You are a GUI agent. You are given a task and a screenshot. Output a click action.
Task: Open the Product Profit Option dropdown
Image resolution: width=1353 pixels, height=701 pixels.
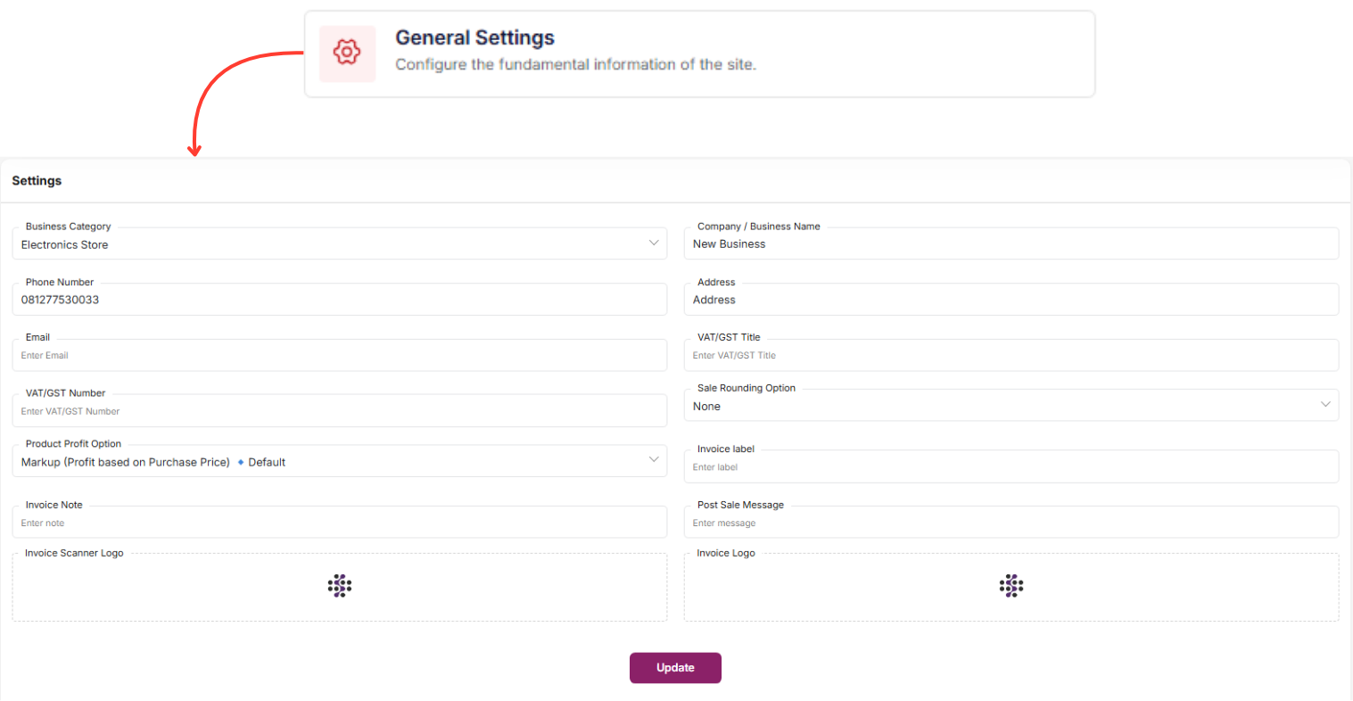[339, 462]
